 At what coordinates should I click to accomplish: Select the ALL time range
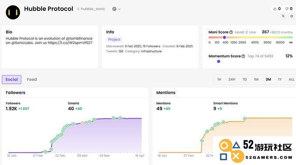click(x=292, y=79)
